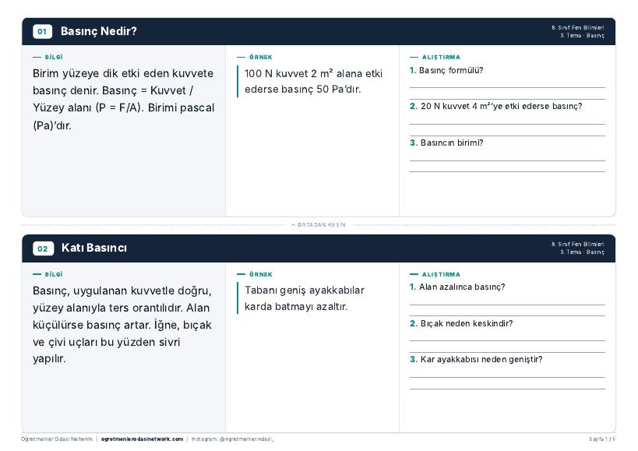Viewport: 638px width, 451px height.
Task: Click the ÖRNEK heading in second card
Action: (x=260, y=274)
